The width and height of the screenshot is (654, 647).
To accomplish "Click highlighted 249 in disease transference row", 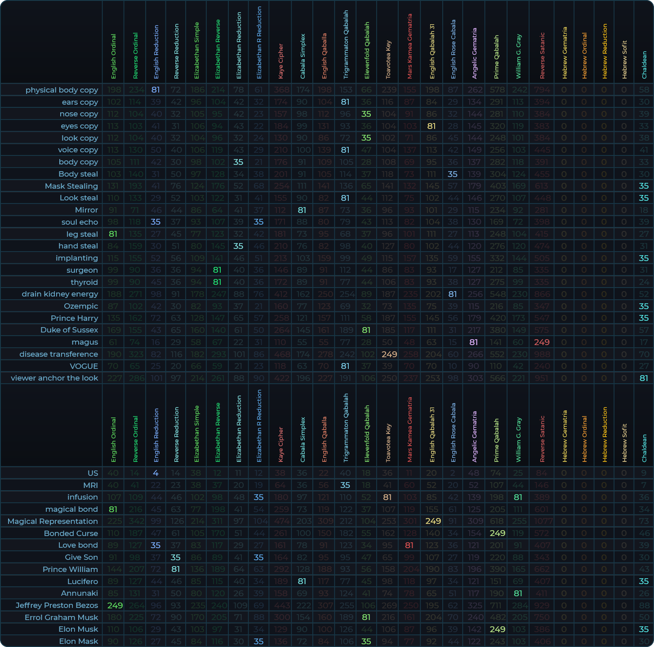I will (389, 354).
